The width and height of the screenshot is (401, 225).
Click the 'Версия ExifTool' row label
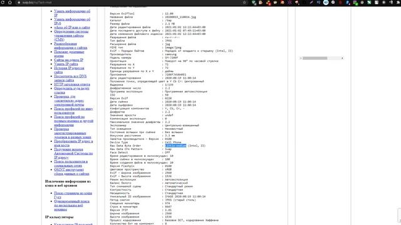coord(122,14)
